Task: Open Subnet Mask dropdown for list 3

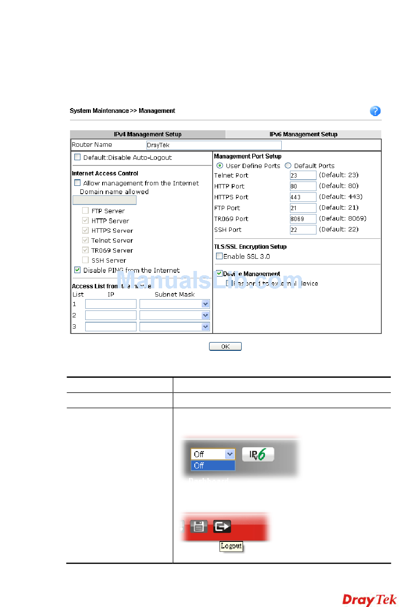Action: 206,327
